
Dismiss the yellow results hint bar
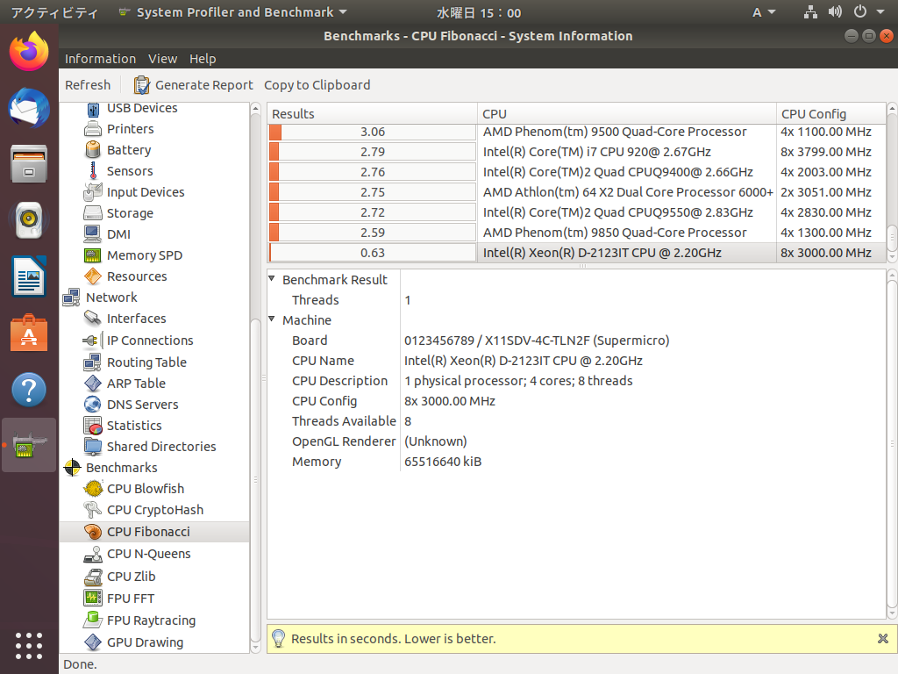882,639
